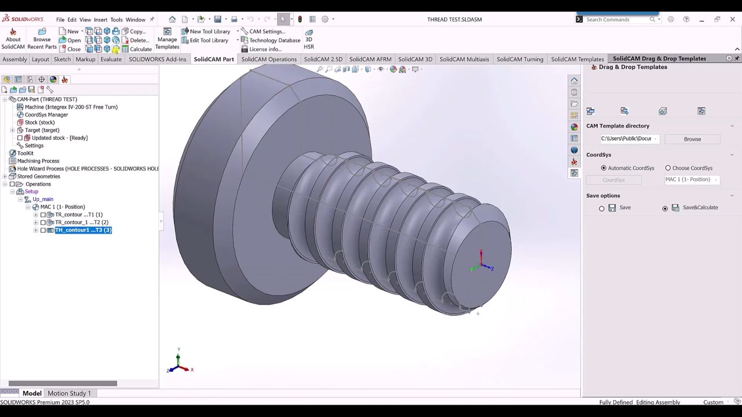
Task: Select CoordSys Manager in the tree
Action: (x=42, y=115)
